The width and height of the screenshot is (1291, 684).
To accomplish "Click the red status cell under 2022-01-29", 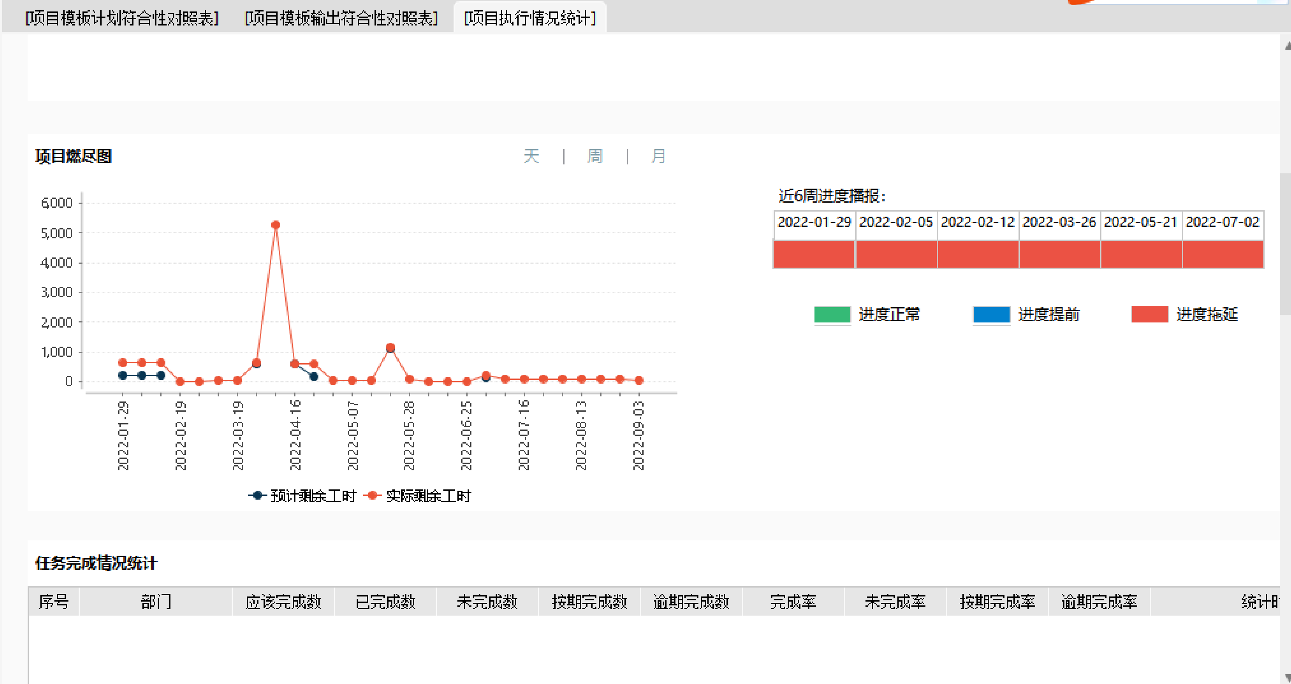I will [814, 254].
